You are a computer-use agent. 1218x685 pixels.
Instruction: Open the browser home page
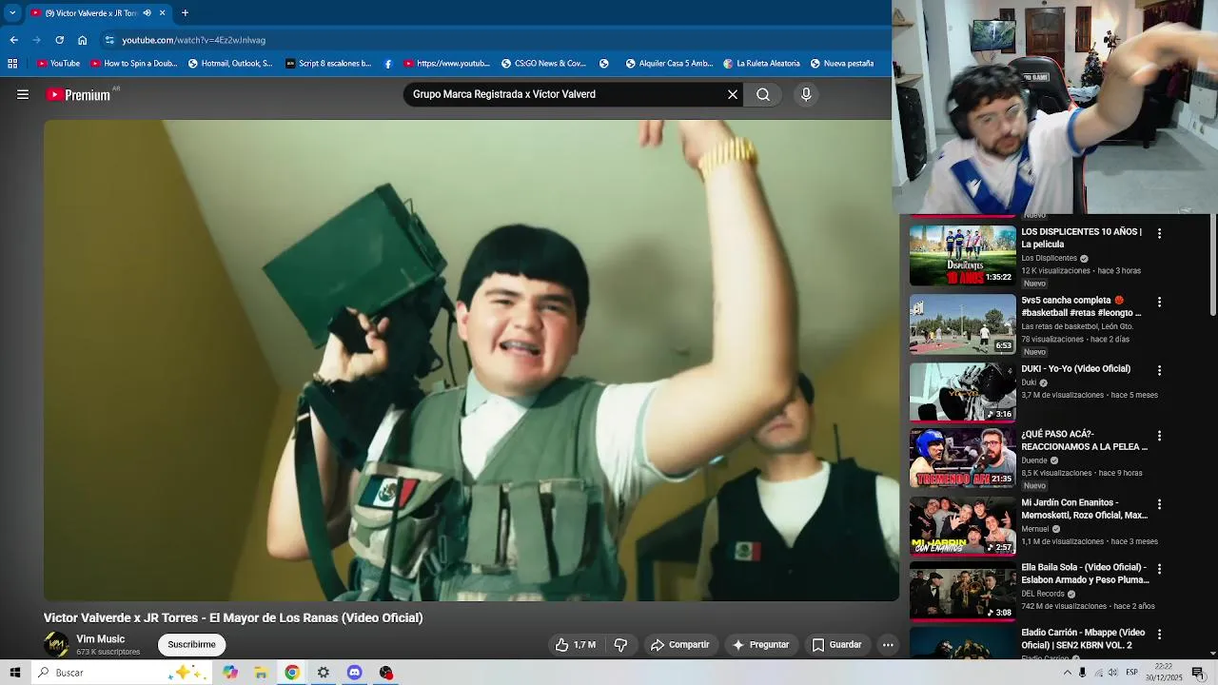[x=82, y=40]
